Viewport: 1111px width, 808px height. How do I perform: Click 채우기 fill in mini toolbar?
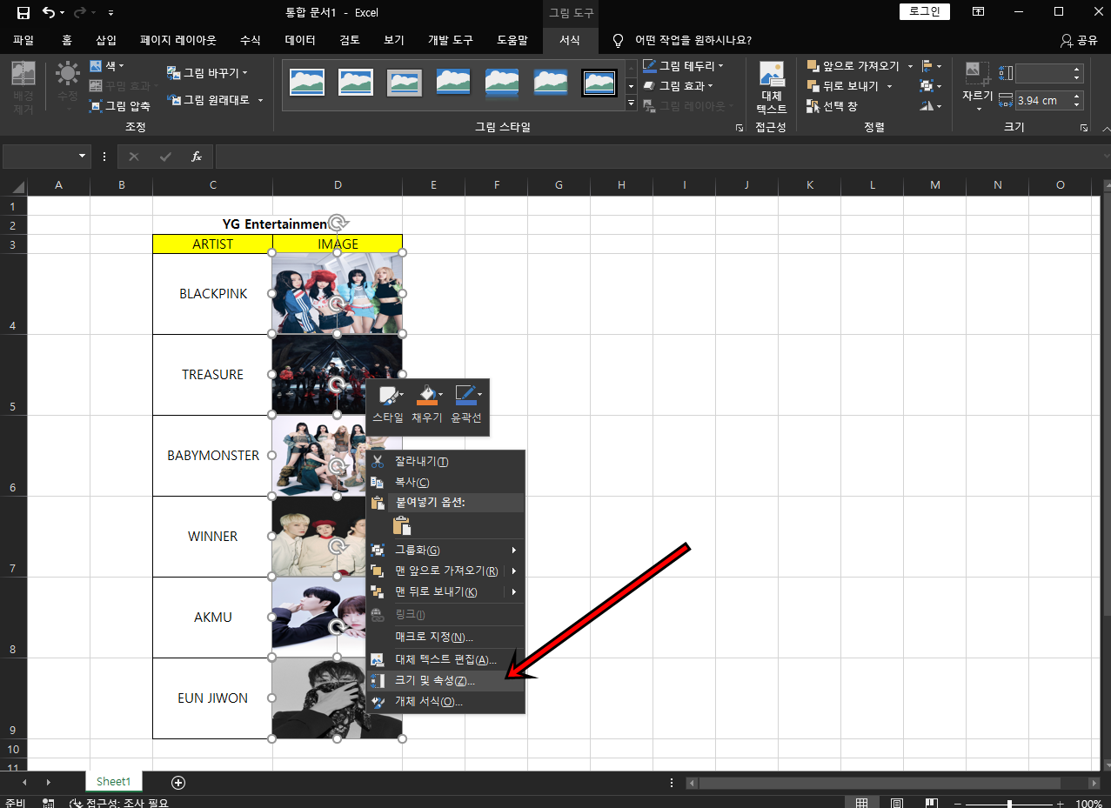427,406
